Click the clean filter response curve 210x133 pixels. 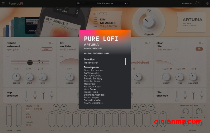pos(165,63)
